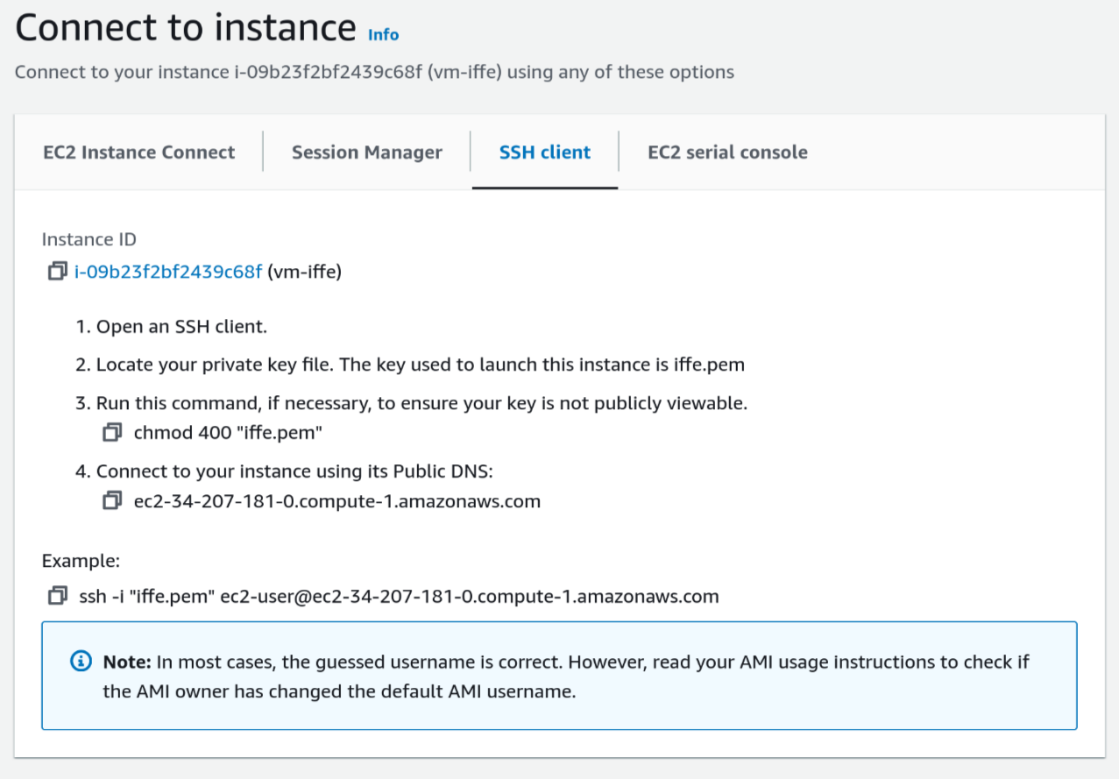
Task: Select the SSH client tab
Action: coord(544,152)
